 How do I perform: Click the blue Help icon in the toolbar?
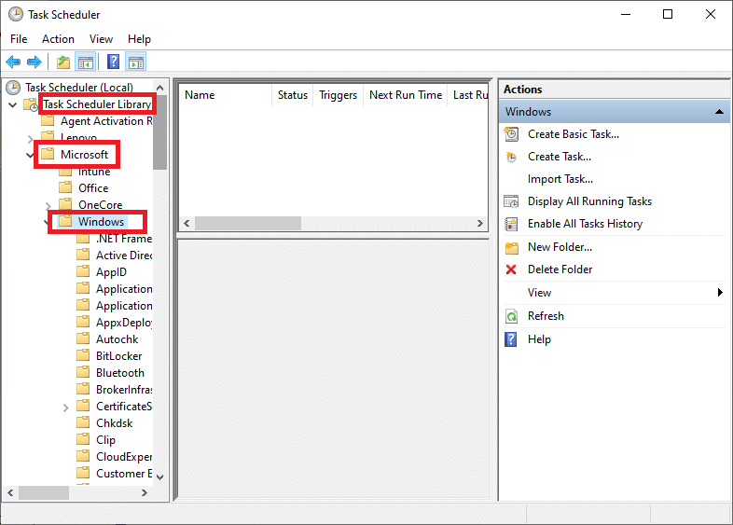pos(113,62)
